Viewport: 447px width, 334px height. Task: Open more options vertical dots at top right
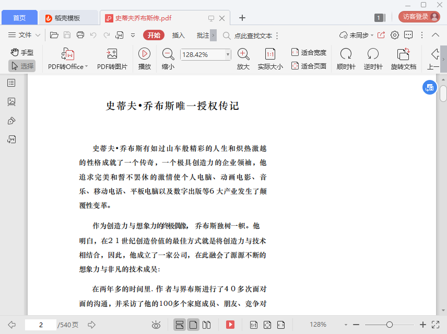click(x=422, y=35)
